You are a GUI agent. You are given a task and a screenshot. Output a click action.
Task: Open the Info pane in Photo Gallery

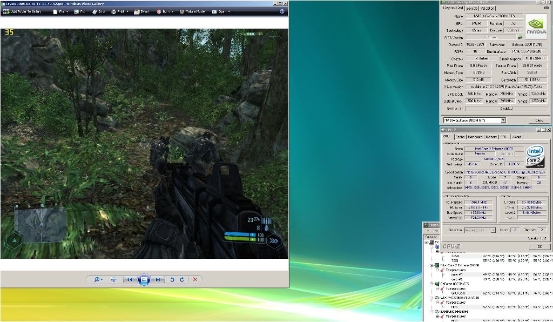click(99, 12)
